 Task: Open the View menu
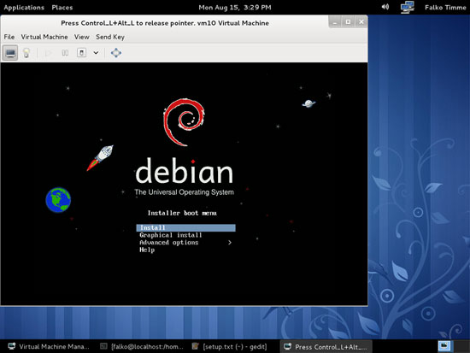click(82, 37)
